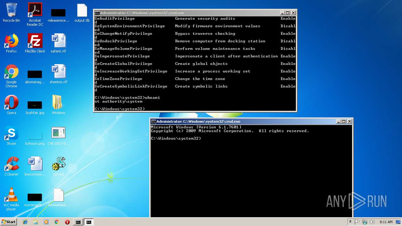The height and width of the screenshot is (226, 402).
Task: Select the alsomanag... file icon
Action: pos(35,77)
